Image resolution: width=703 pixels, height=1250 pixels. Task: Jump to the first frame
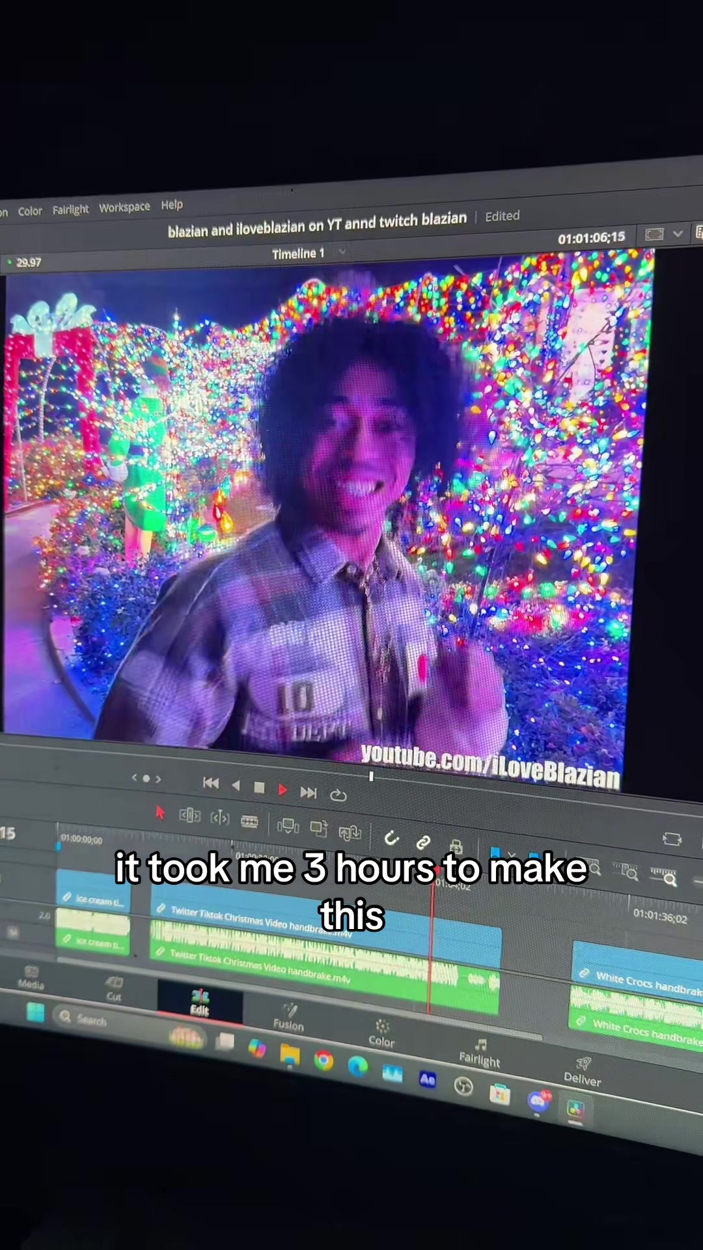[x=211, y=783]
